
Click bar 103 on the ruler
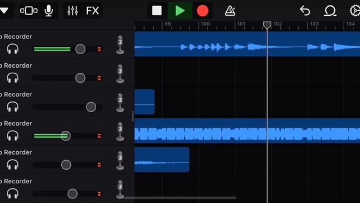pyautogui.click(x=314, y=24)
